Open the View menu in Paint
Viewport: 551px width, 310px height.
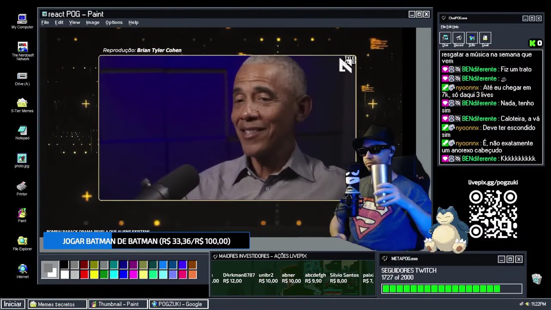tap(74, 22)
